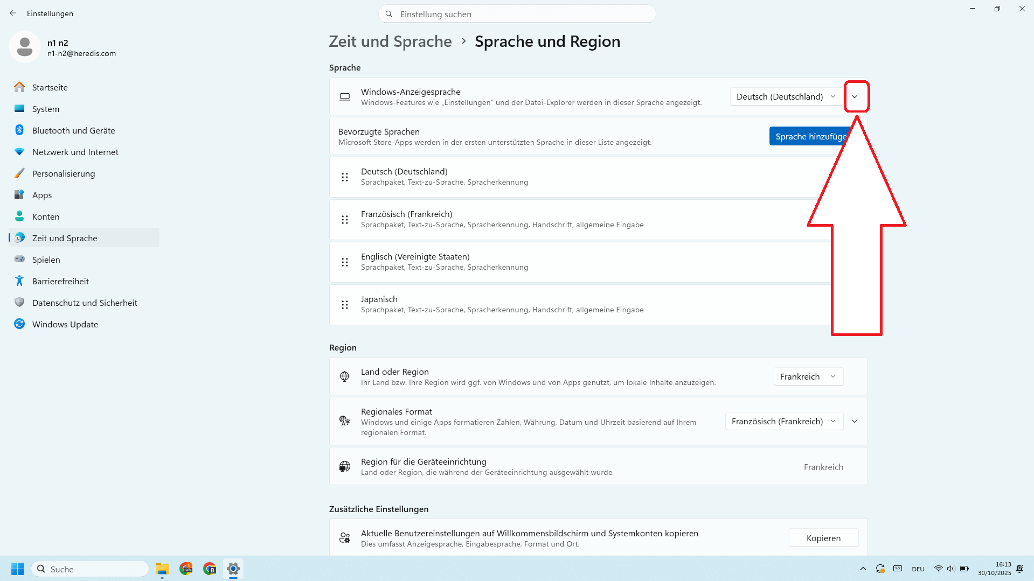Open the Windows Start menu
Viewport: 1034px width, 581px height.
click(17, 569)
